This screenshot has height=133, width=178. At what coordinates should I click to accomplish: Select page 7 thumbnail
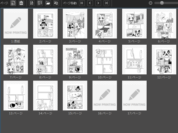pyautogui.click(x=16, y=60)
